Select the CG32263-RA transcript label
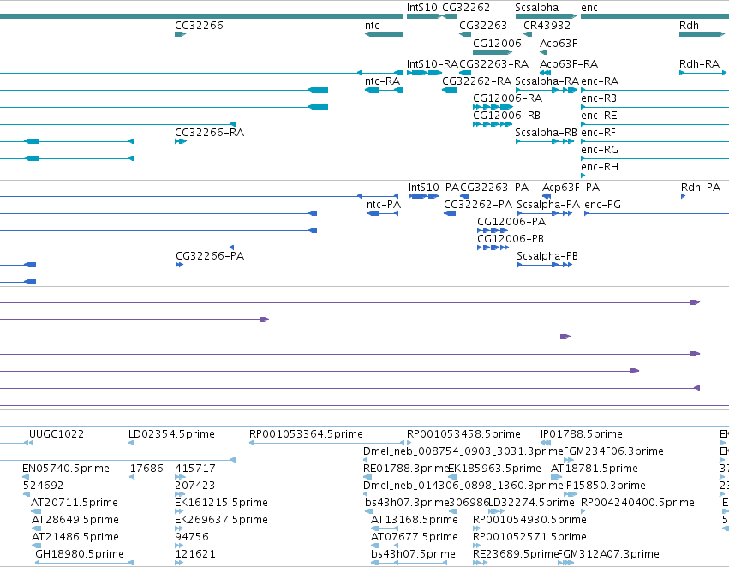Viewport: 729px width, 567px height. [493, 64]
